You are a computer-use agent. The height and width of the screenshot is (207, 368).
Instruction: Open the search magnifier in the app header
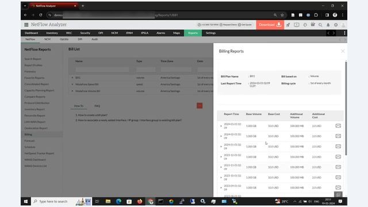[x=320, y=25]
